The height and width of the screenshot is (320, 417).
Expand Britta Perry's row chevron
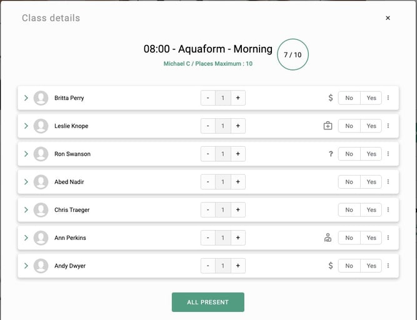(26, 98)
